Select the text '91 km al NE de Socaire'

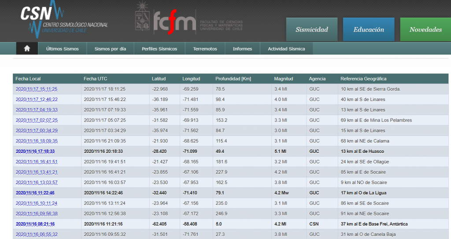[365, 214]
